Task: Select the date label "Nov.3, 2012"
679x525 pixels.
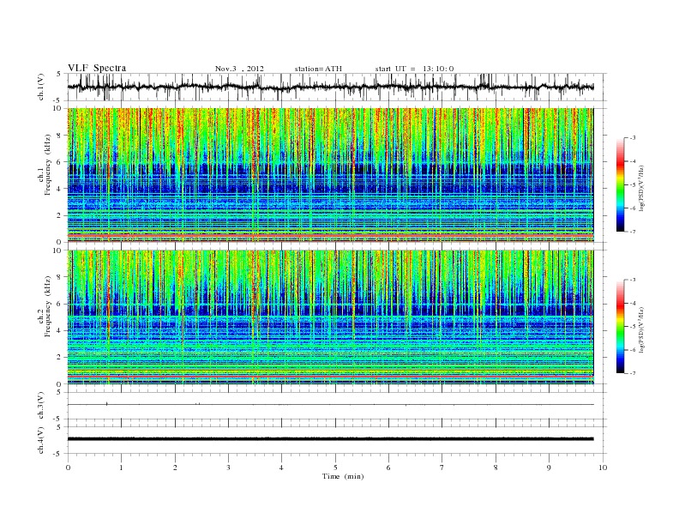Action: pos(239,69)
